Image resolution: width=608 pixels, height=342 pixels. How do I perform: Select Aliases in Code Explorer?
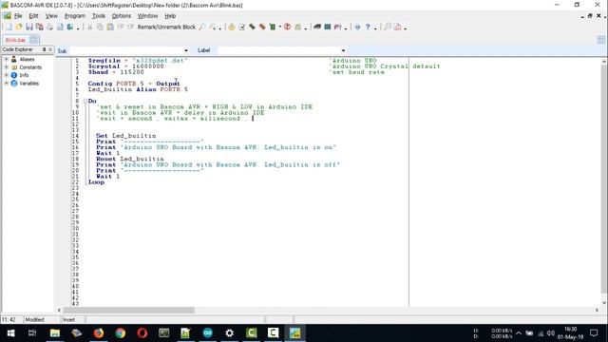click(x=27, y=59)
